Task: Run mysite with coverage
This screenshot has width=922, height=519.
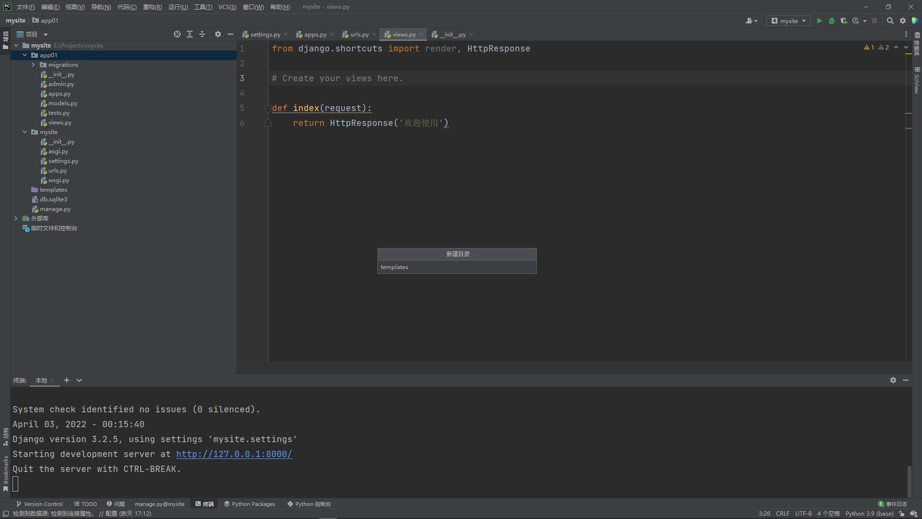Action: click(x=844, y=21)
